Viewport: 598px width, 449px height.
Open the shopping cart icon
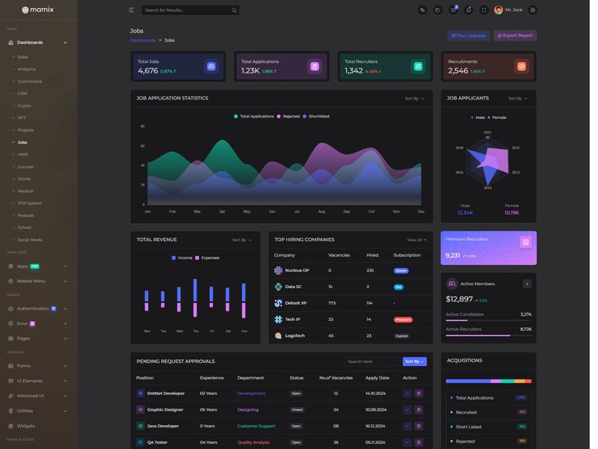453,10
